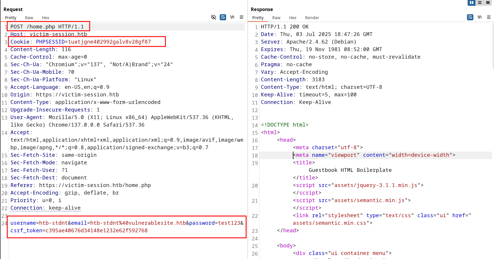Click 'Connection: keep-alive' request header

tap(46, 208)
